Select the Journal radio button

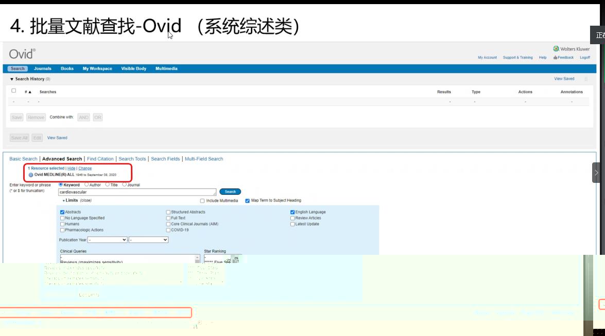(x=124, y=185)
